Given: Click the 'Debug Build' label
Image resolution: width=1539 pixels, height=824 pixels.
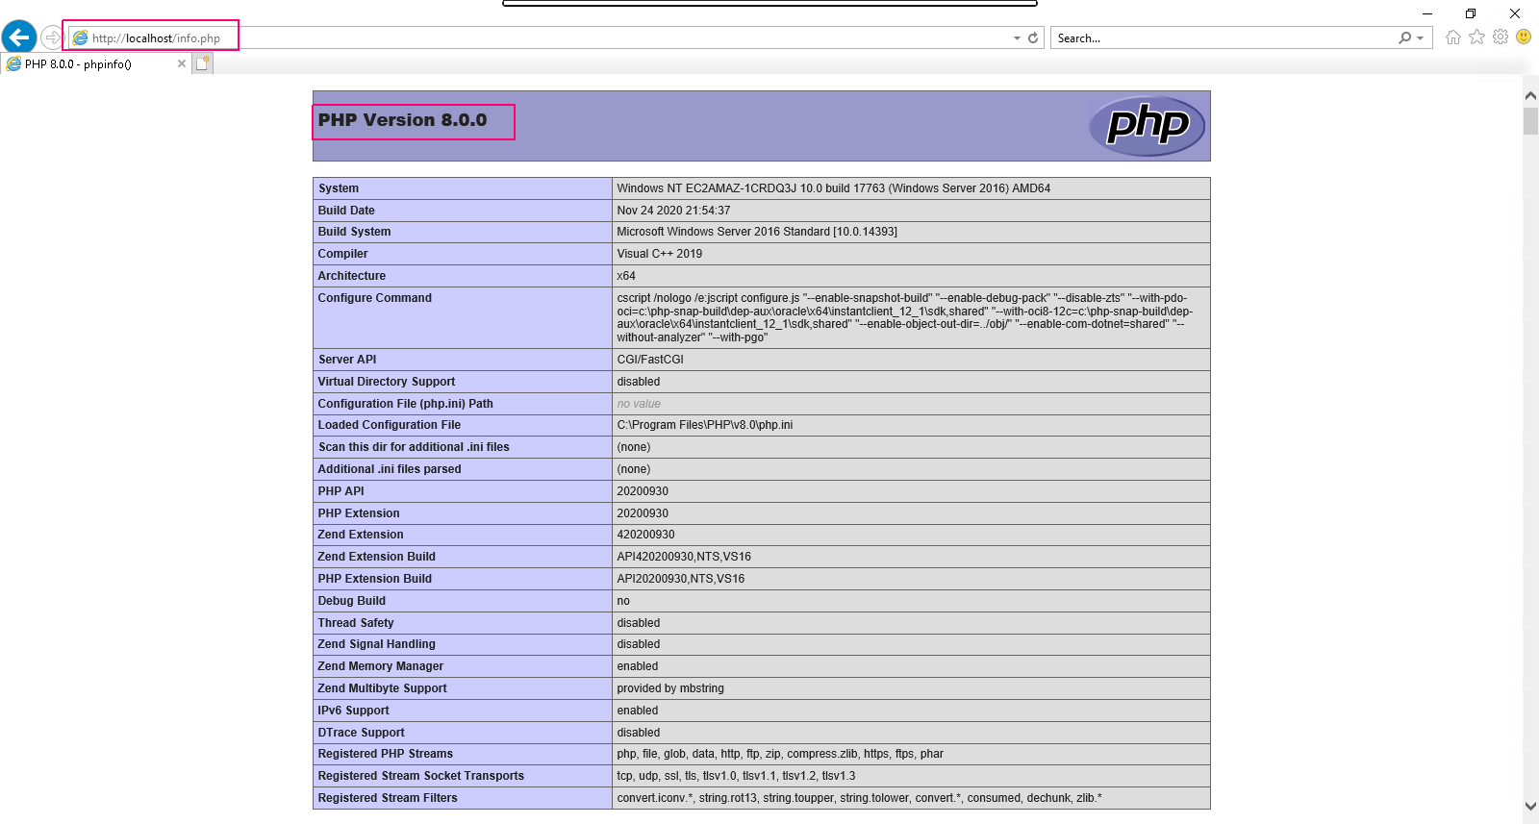Looking at the screenshot, I should point(351,601).
